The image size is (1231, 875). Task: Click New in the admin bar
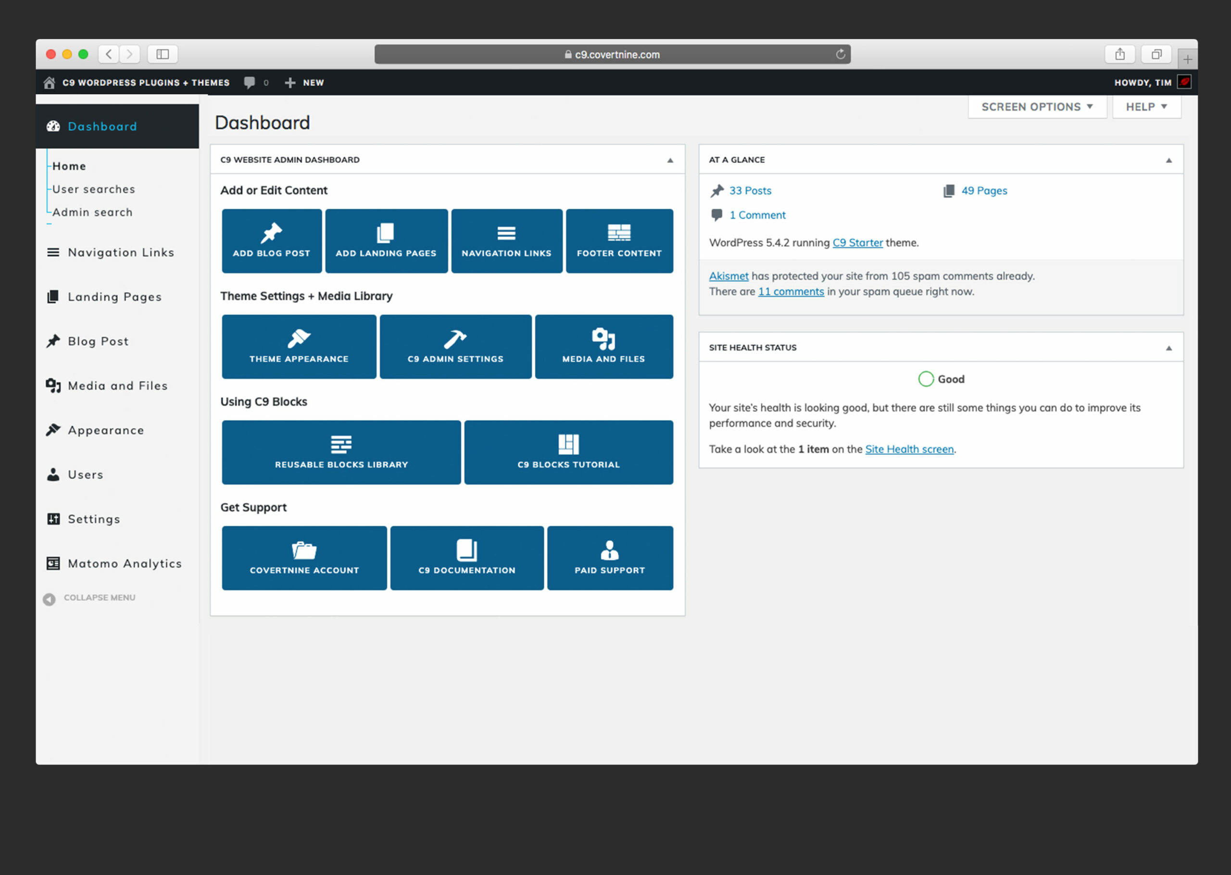tap(314, 82)
